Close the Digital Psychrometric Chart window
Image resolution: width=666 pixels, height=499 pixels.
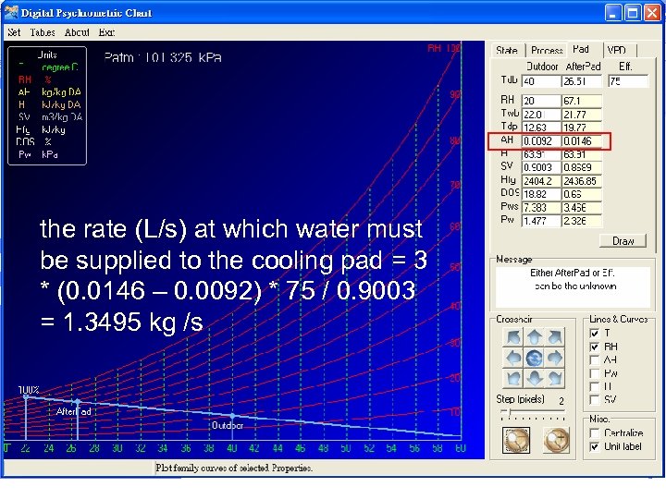pyautogui.click(x=651, y=13)
